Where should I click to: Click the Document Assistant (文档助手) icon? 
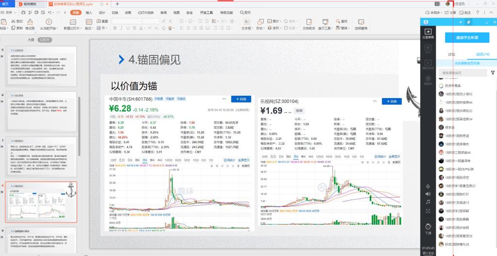(x=309, y=22)
